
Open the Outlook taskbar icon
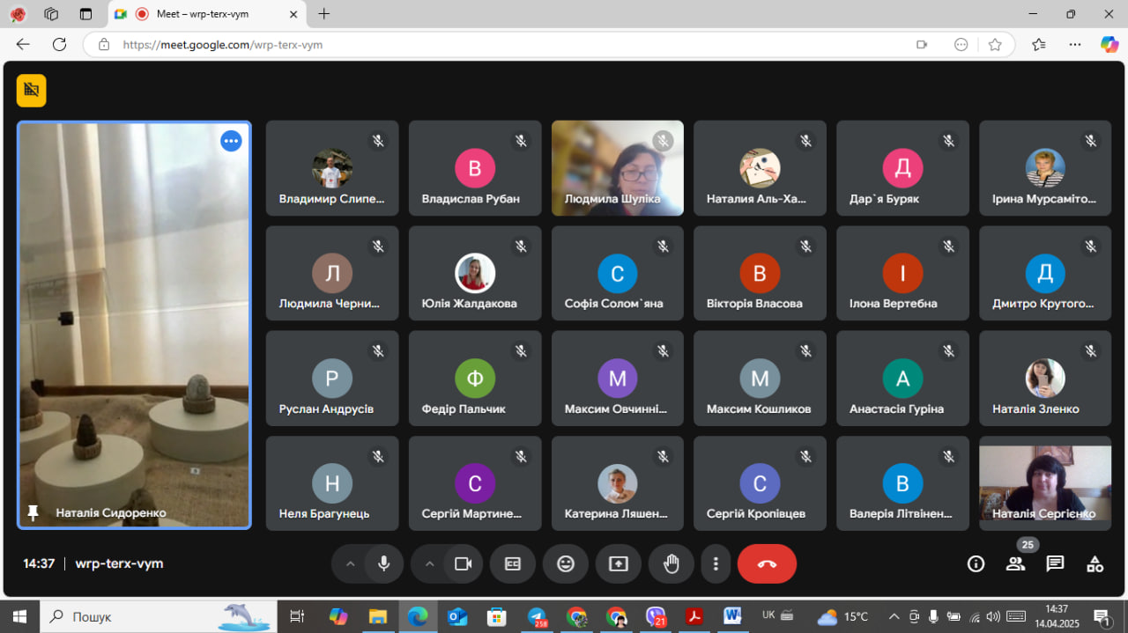456,616
